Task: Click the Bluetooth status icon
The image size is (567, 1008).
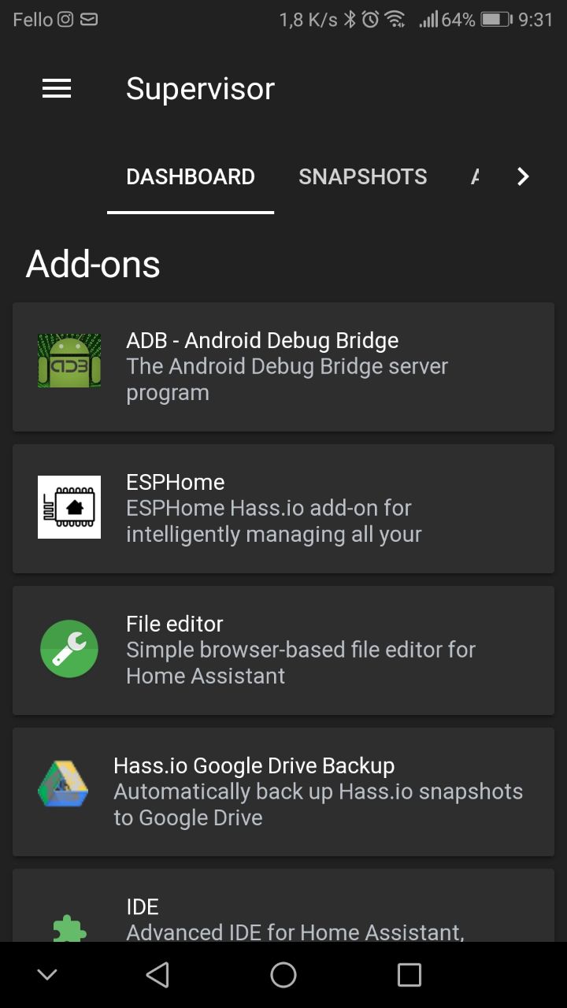Action: coord(350,19)
